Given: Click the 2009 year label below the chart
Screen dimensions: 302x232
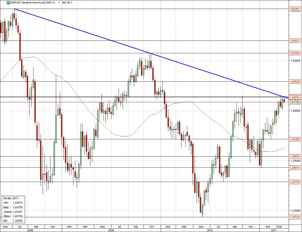Looking at the screenshot, I should click(x=111, y=230).
